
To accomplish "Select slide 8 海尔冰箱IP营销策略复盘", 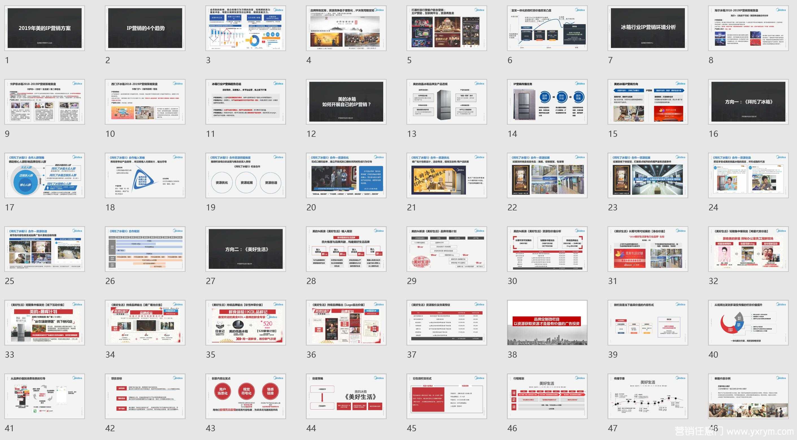I will 748,28.
